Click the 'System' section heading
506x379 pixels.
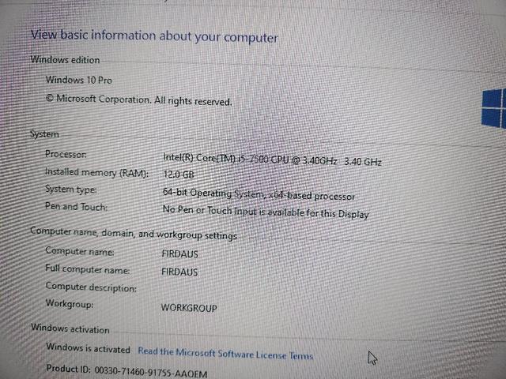click(44, 134)
